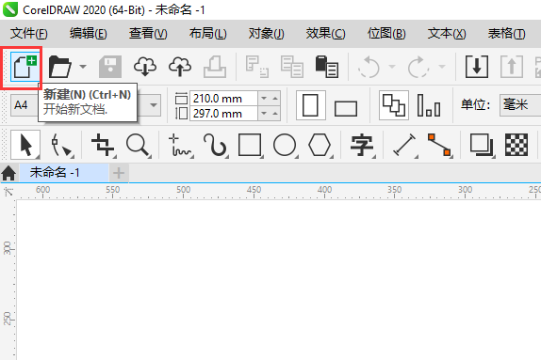The height and width of the screenshot is (360, 541).
Task: Create a new document with New icon
Action: 25,67
